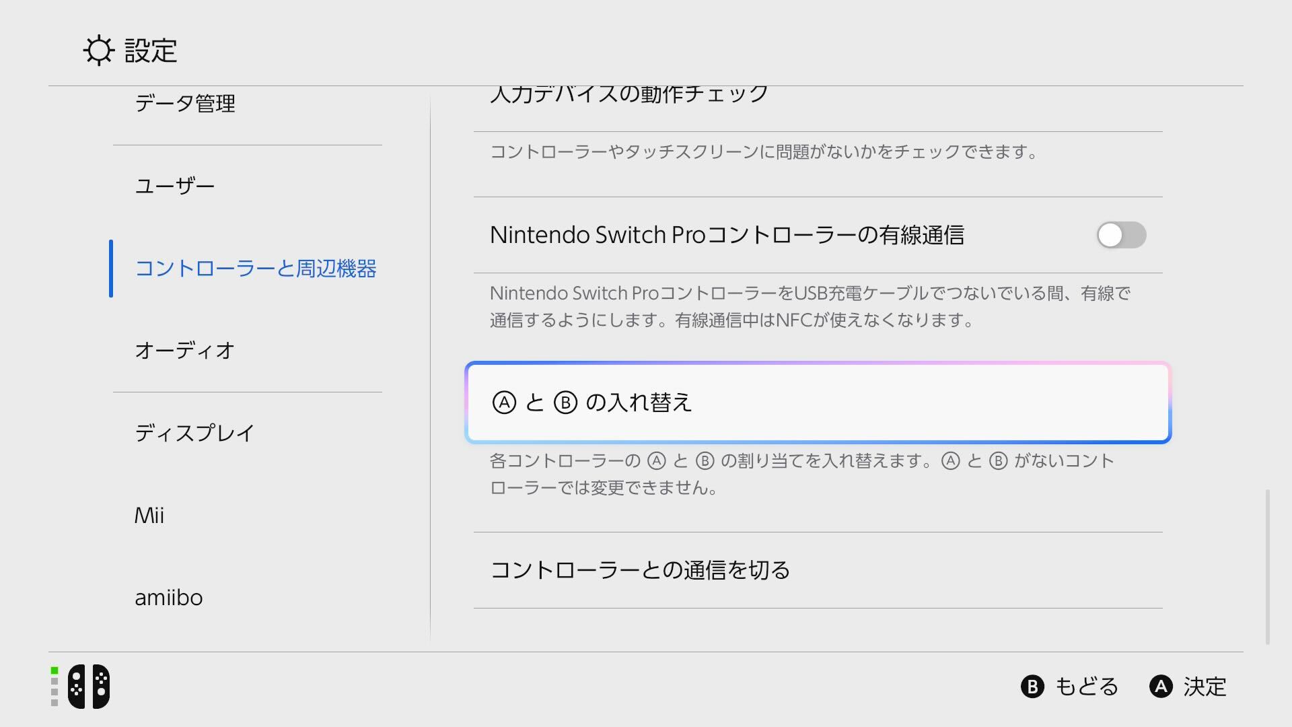Select コントローラーと周辺機器 in the sidebar
Viewport: 1292px width, 727px height.
tap(256, 269)
